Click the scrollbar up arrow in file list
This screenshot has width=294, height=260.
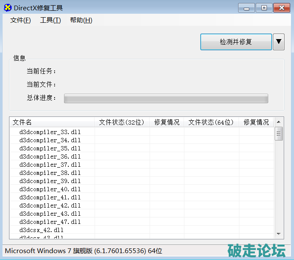[x=279, y=122]
